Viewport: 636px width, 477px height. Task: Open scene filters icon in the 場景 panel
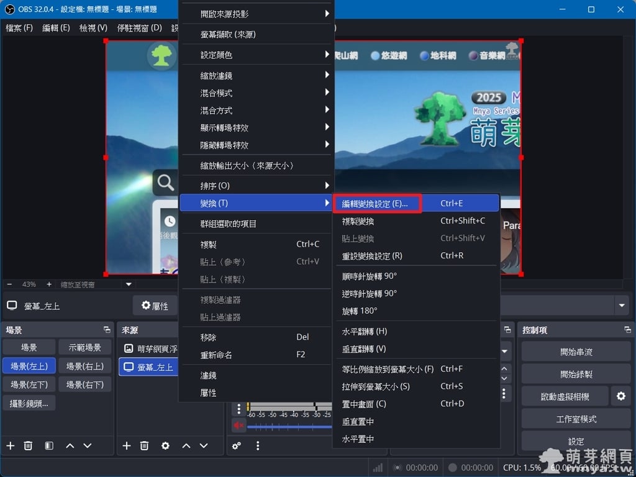pyautogui.click(x=49, y=445)
